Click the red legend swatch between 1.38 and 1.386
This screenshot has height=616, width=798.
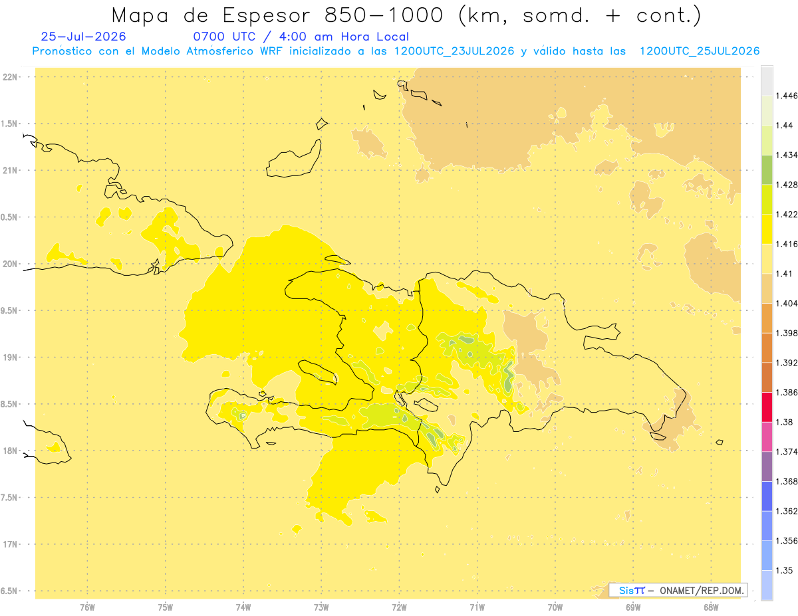click(x=767, y=407)
